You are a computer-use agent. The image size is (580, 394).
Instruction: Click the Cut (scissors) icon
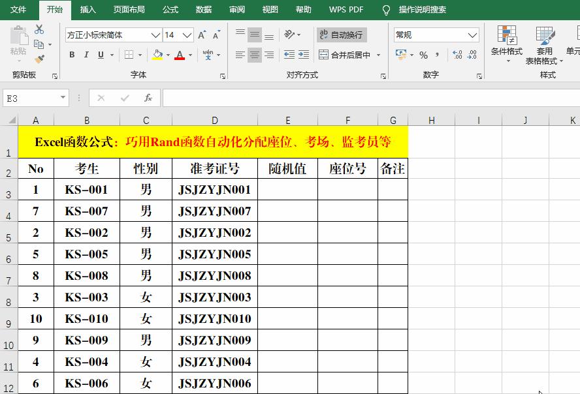click(x=38, y=29)
